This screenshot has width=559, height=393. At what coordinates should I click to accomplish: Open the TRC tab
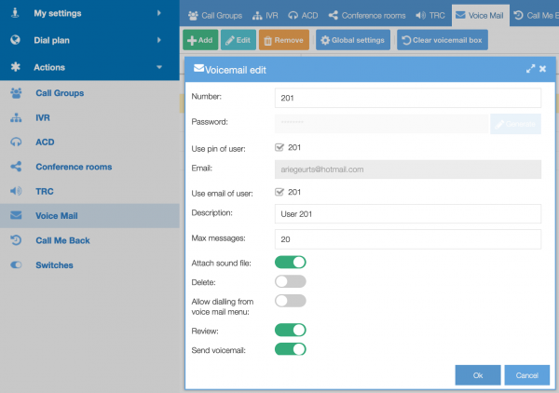click(429, 15)
